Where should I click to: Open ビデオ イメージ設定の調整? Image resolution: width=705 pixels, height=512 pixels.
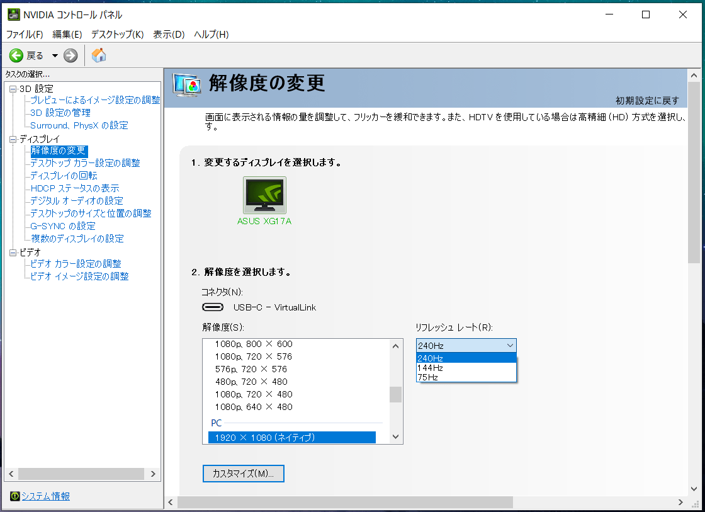click(79, 276)
